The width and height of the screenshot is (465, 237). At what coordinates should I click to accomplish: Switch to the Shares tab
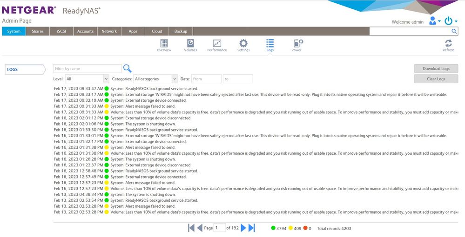tap(38, 31)
